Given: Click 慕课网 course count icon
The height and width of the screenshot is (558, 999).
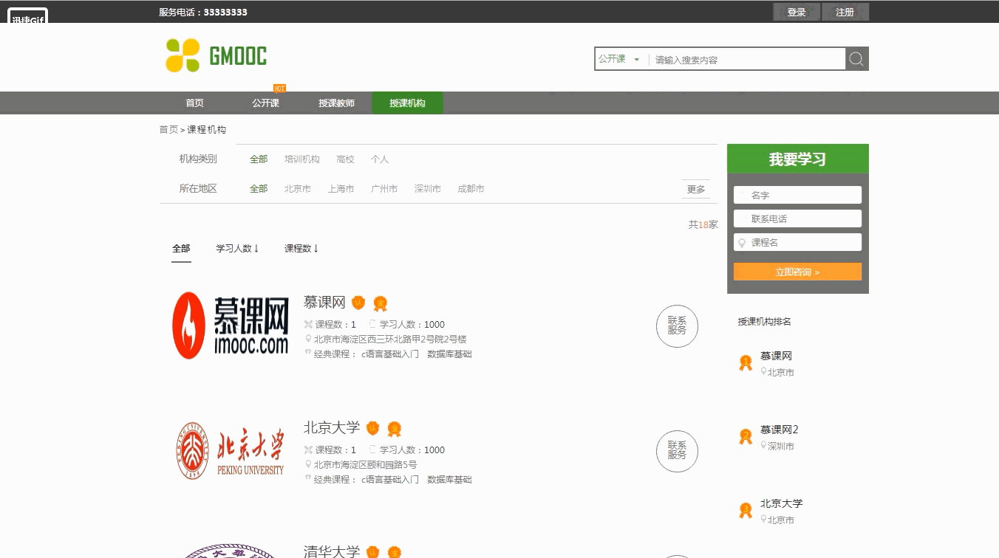Looking at the screenshot, I should (x=308, y=324).
